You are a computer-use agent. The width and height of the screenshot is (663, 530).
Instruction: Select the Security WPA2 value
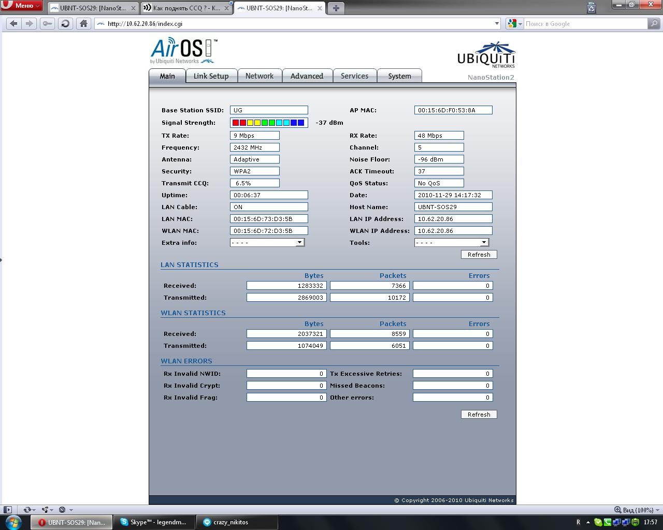255,171
